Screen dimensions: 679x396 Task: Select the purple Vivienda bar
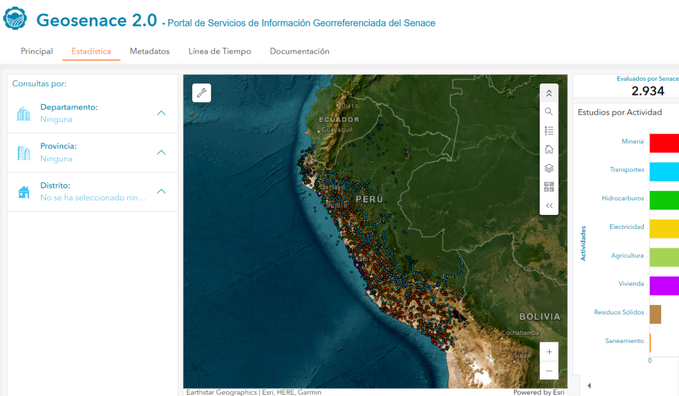664,286
